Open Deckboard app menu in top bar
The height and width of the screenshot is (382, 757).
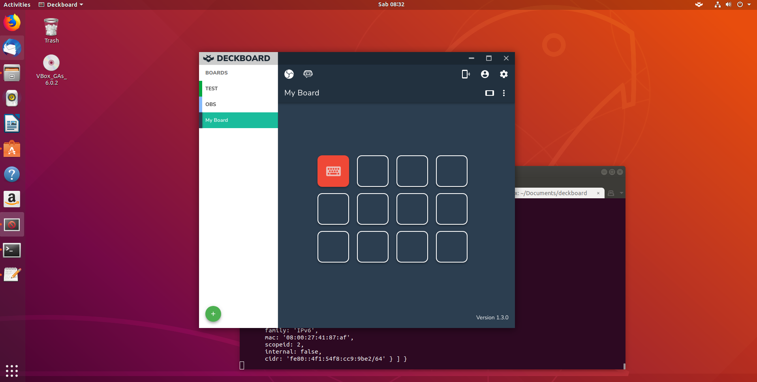click(61, 5)
